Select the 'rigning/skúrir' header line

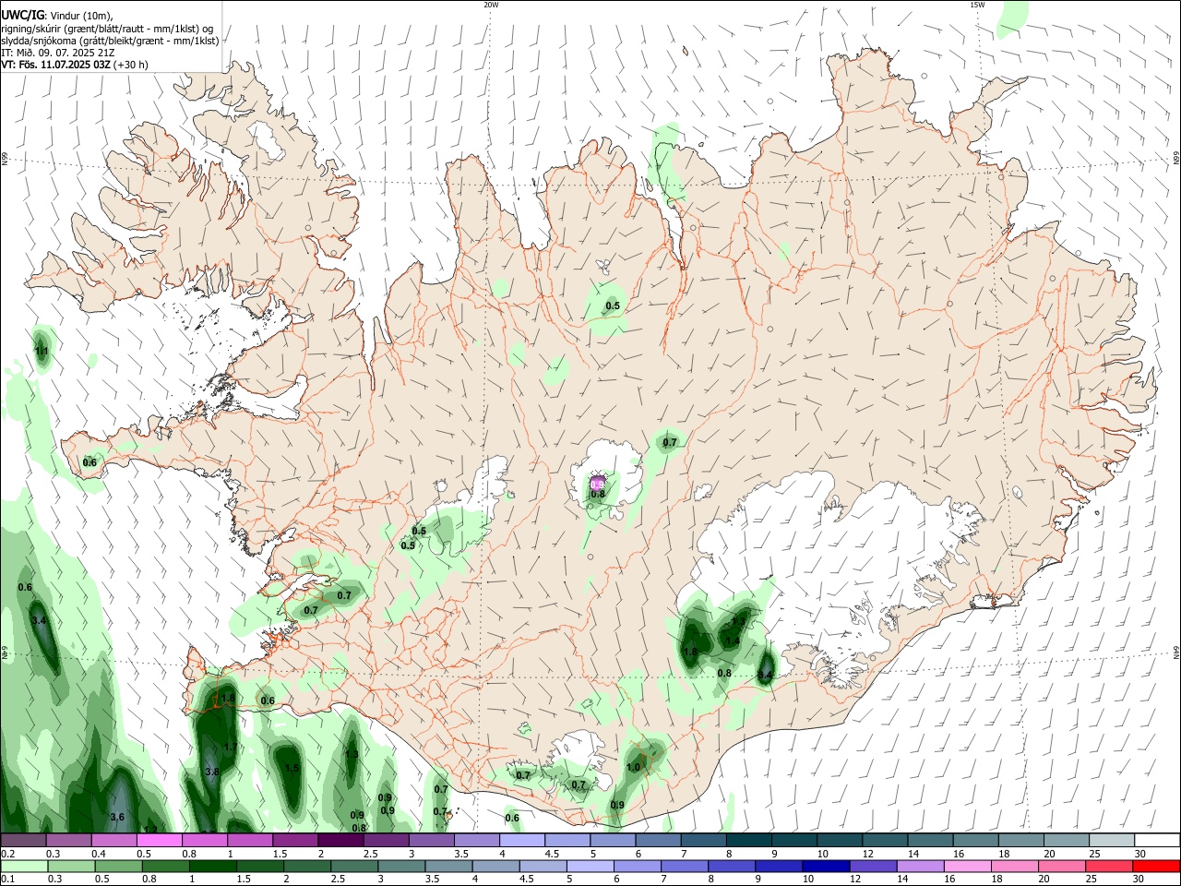pyautogui.click(x=107, y=29)
